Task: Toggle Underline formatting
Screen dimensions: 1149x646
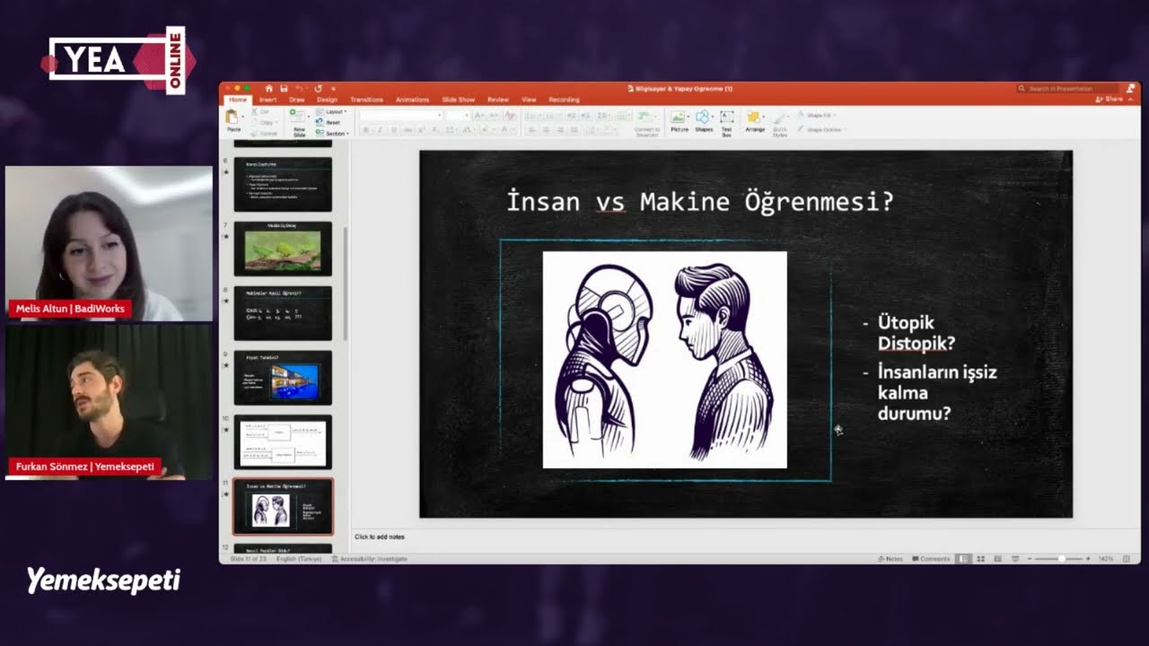Action: click(393, 129)
